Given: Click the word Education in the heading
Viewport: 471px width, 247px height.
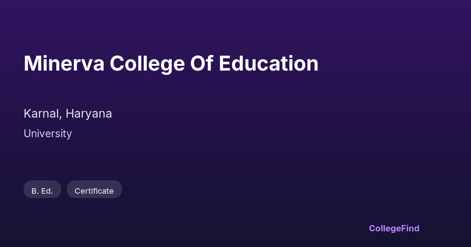Looking at the screenshot, I should click(x=268, y=64).
